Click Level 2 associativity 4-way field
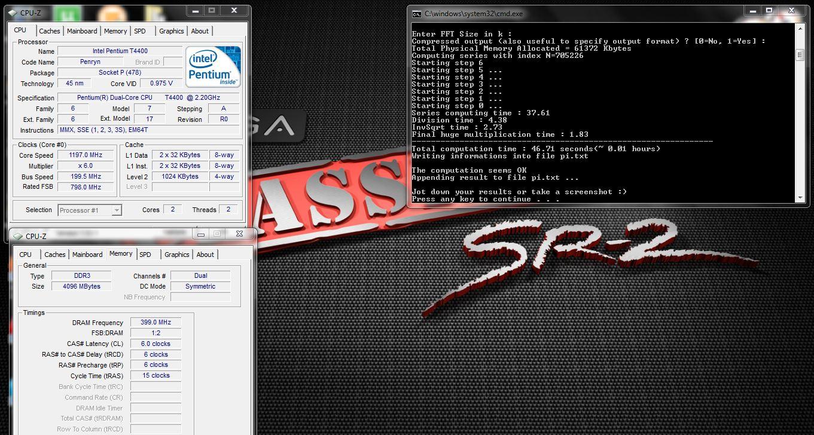Screen dimensions: 814x435 coord(224,176)
